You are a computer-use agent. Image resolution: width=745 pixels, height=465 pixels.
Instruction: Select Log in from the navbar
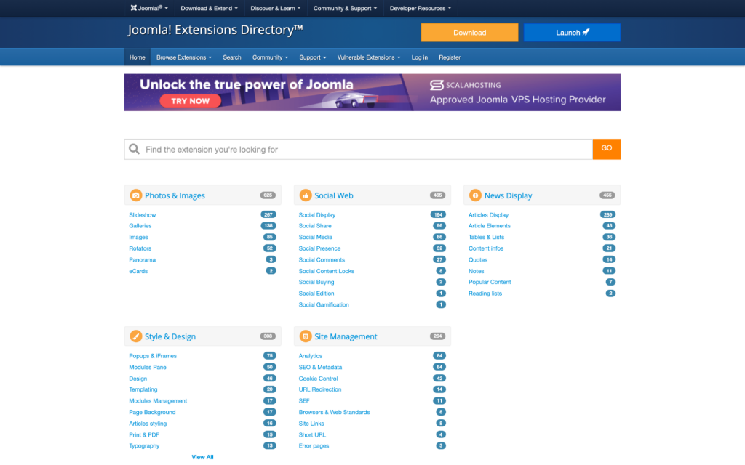pos(420,57)
